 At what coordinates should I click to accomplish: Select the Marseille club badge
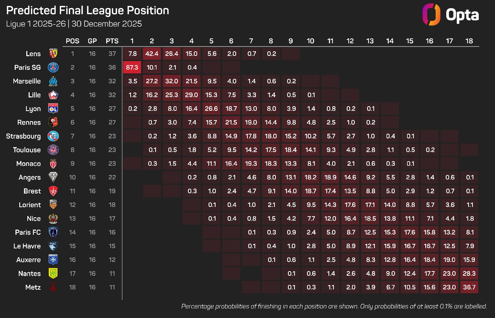pos(53,81)
